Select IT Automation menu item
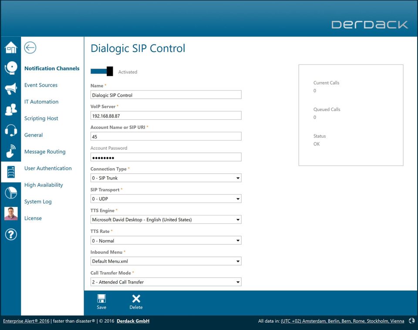Image resolution: width=418 pixels, height=330 pixels. coord(41,101)
